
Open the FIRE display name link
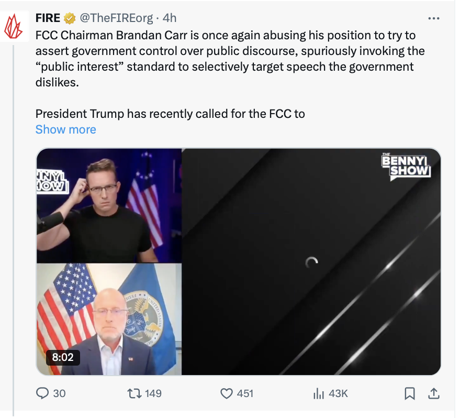[48, 18]
